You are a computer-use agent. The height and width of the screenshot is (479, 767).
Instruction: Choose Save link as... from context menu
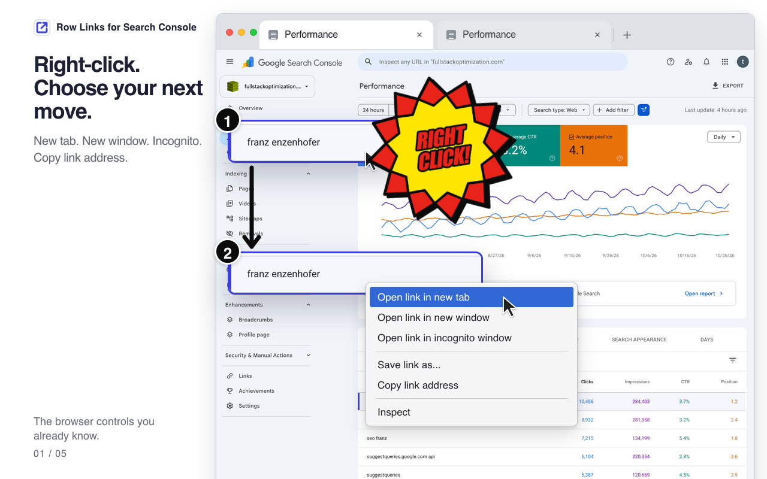[x=472, y=365]
